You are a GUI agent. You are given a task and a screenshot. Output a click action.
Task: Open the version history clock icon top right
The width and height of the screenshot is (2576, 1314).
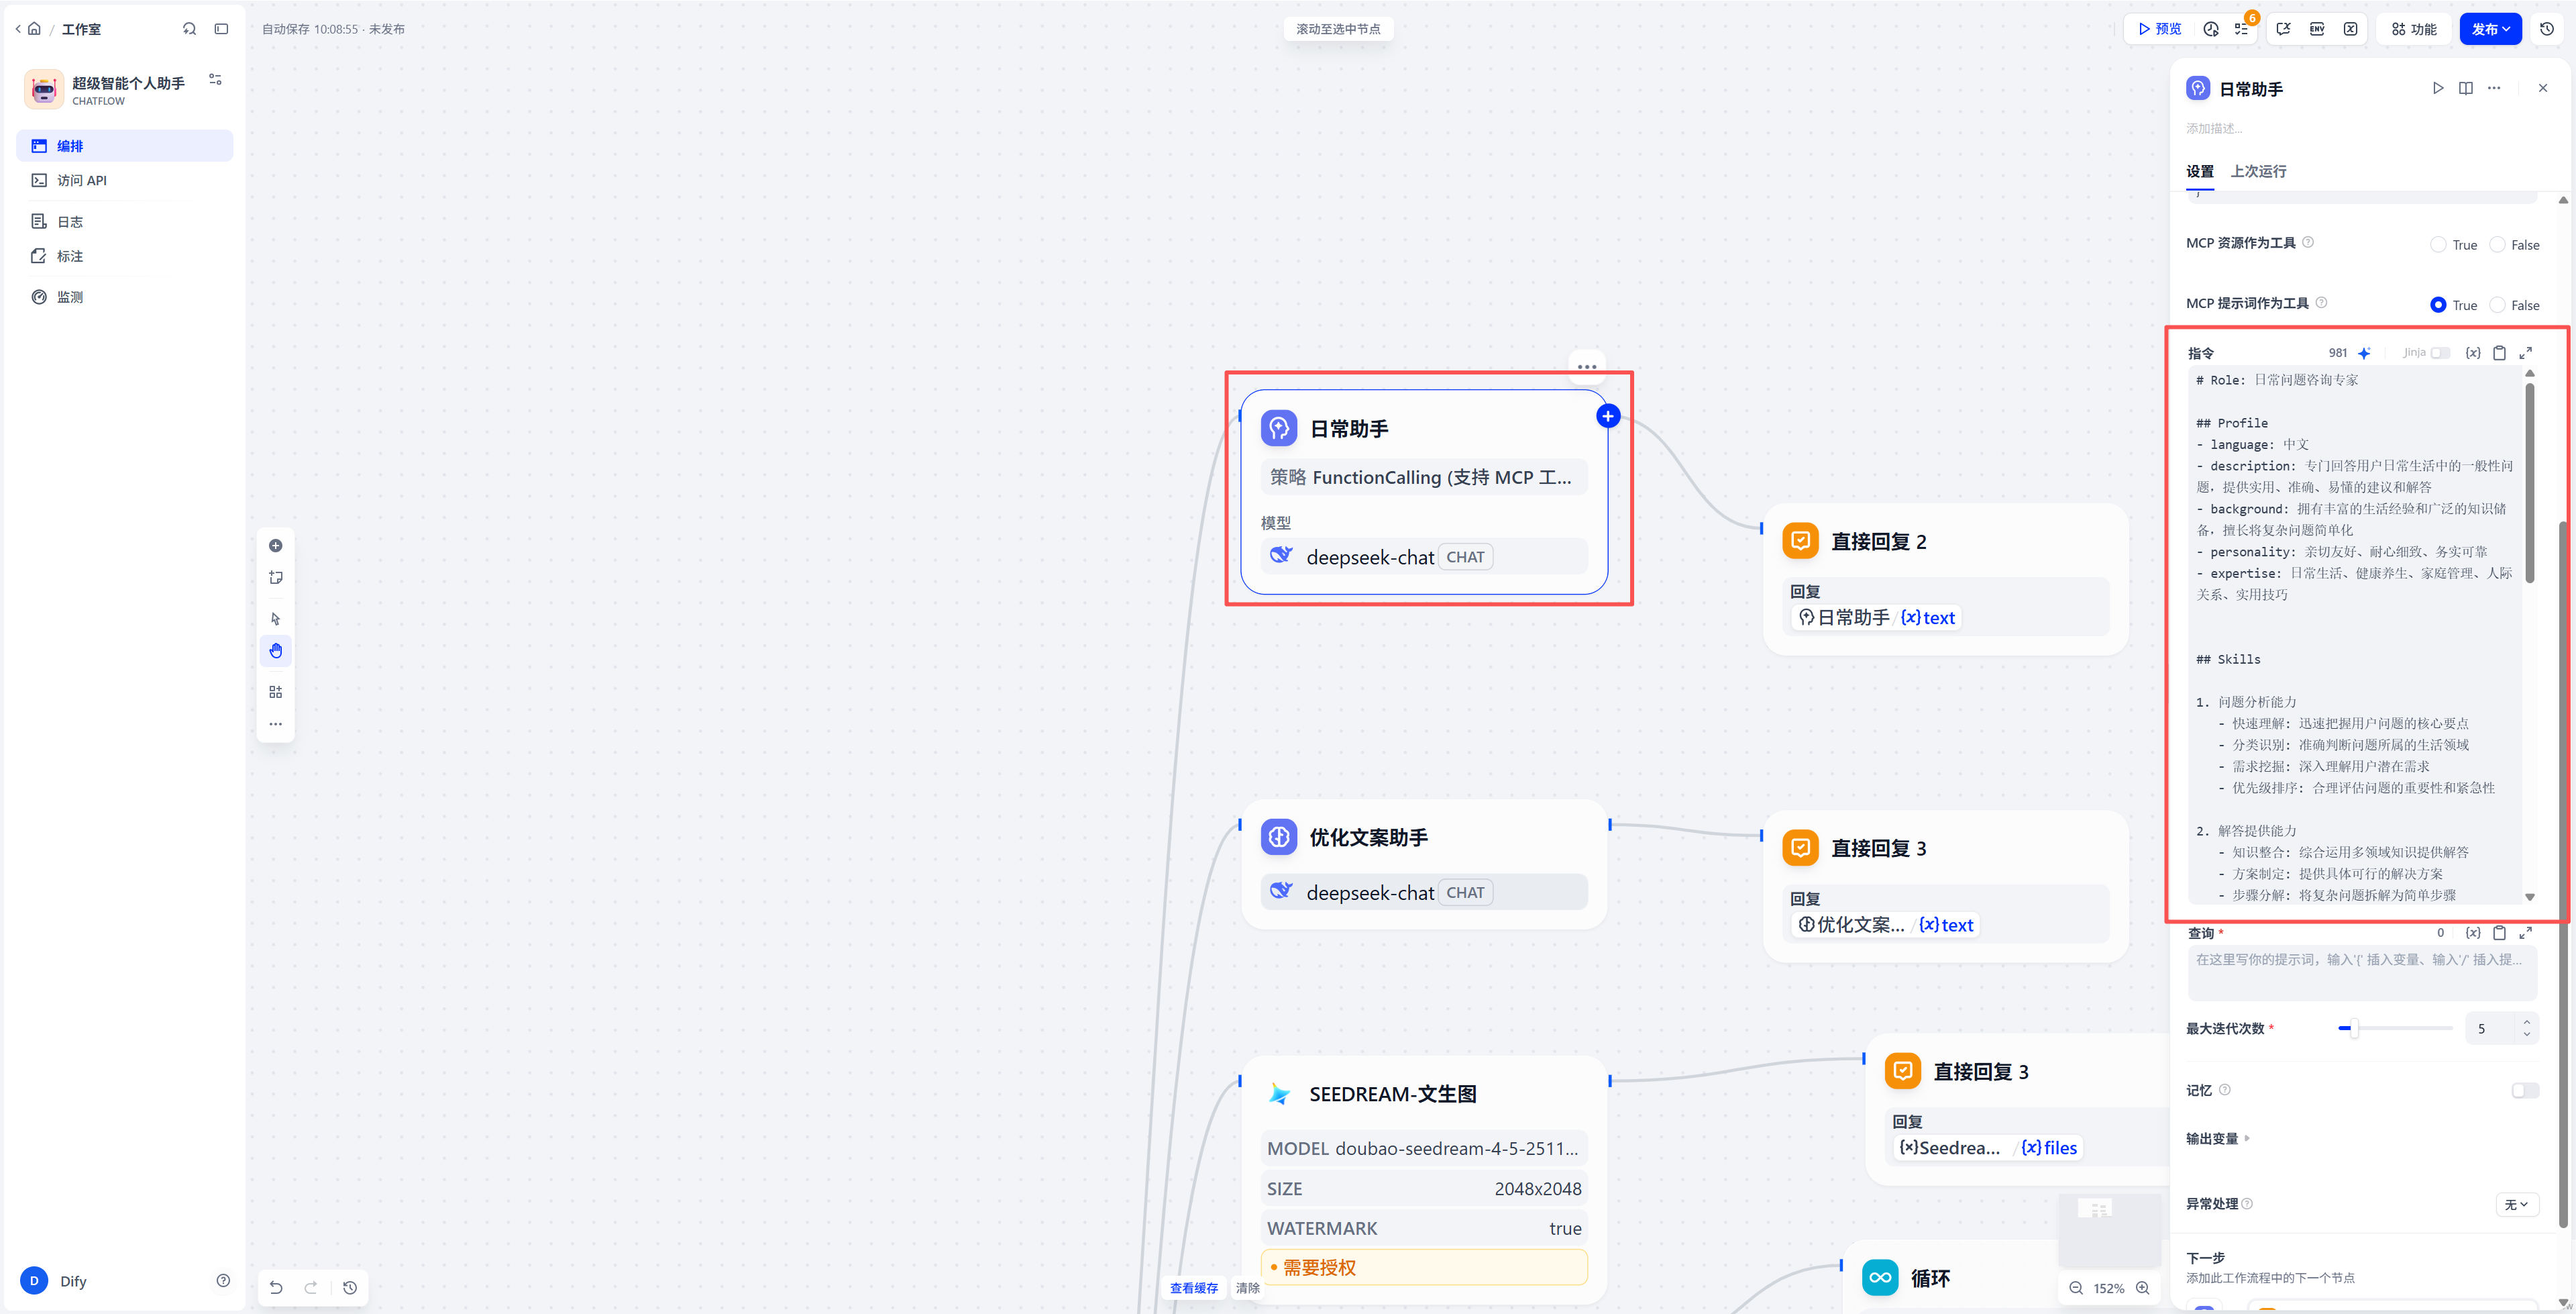click(2547, 29)
